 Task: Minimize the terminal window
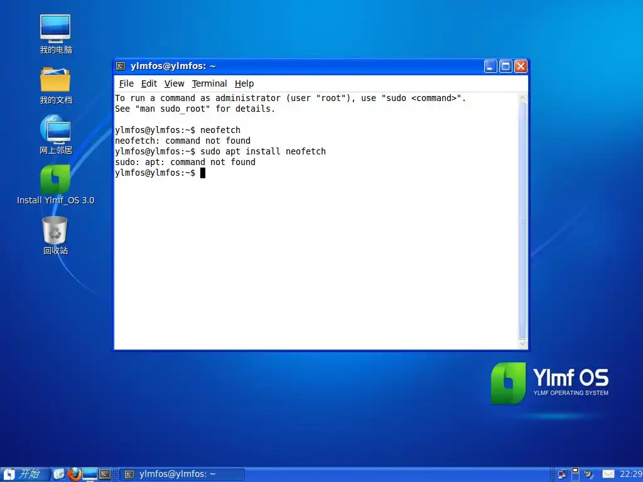pyautogui.click(x=490, y=66)
